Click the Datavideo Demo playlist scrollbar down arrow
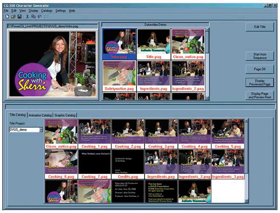 207,98
